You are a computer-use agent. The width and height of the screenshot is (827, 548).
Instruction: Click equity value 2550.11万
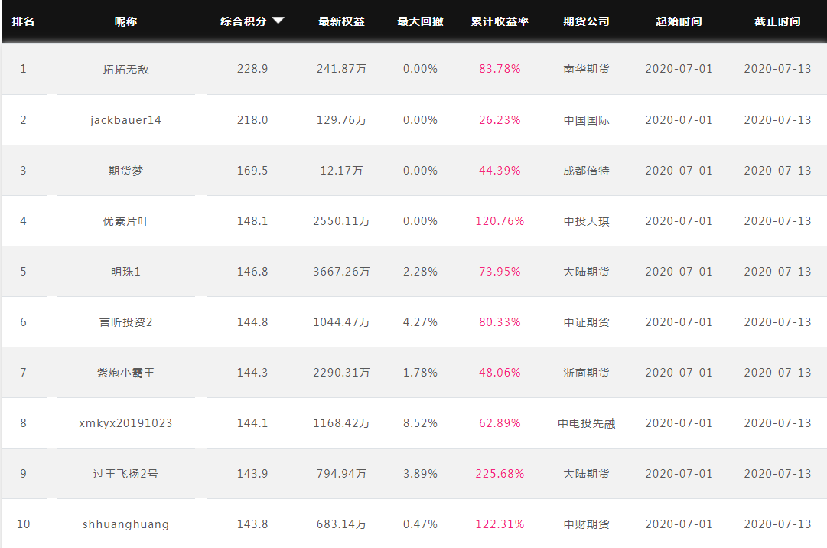pyautogui.click(x=341, y=221)
